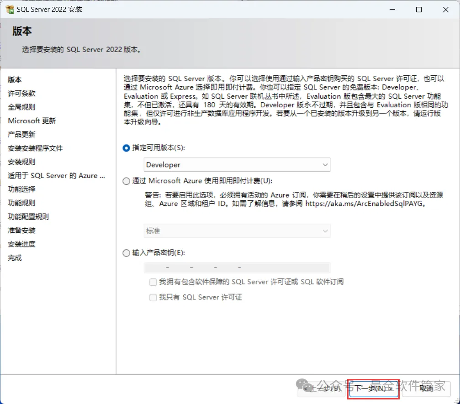The width and height of the screenshot is (460, 404).
Task: Click 功能选择 in the step list
Action: 21,189
